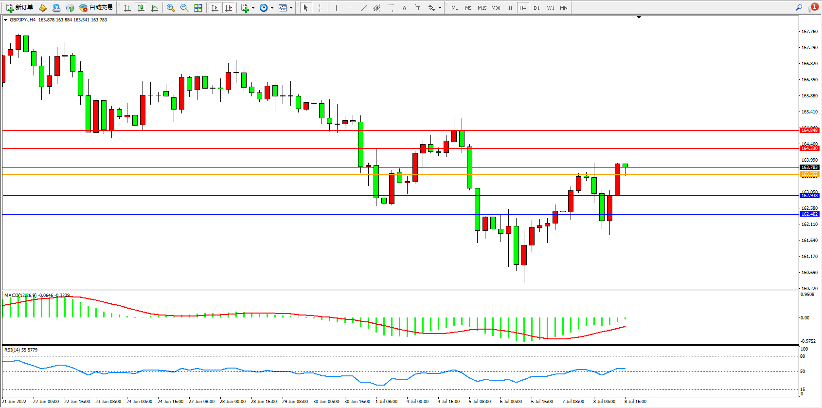
Task: Open the indicators list dropdown arrow
Action: [x=253, y=8]
